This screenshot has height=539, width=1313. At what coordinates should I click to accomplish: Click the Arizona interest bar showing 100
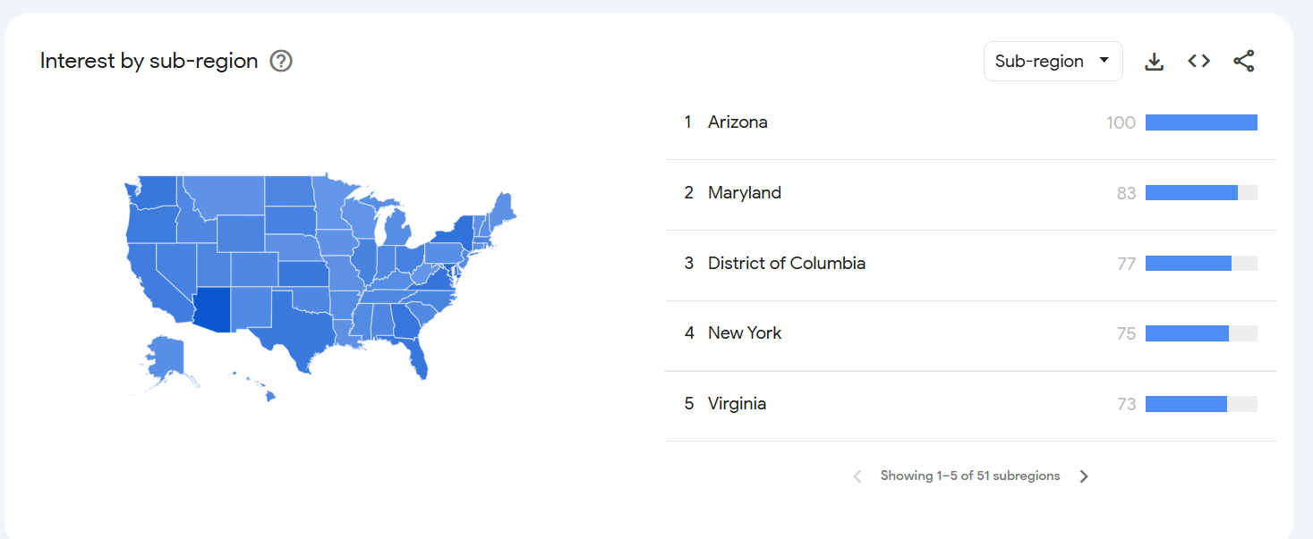1201,122
